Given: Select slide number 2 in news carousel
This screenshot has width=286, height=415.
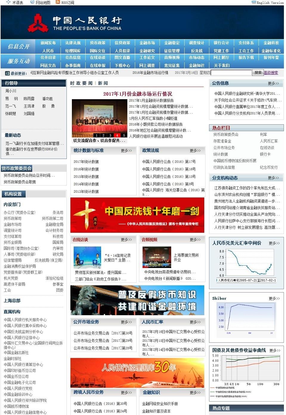Looking at the screenshot, I should click(103, 135).
